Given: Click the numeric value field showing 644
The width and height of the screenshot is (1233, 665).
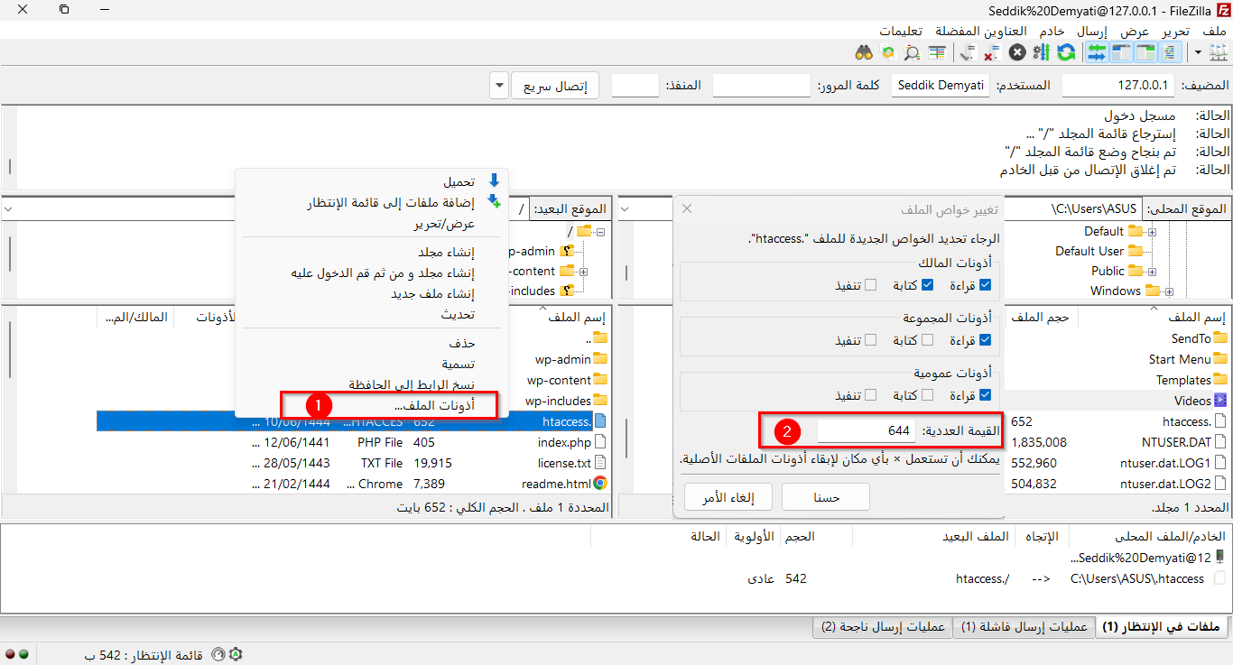Looking at the screenshot, I should point(867,431).
